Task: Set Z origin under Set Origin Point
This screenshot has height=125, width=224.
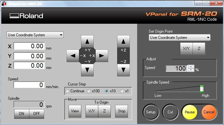Action: coord(199,49)
